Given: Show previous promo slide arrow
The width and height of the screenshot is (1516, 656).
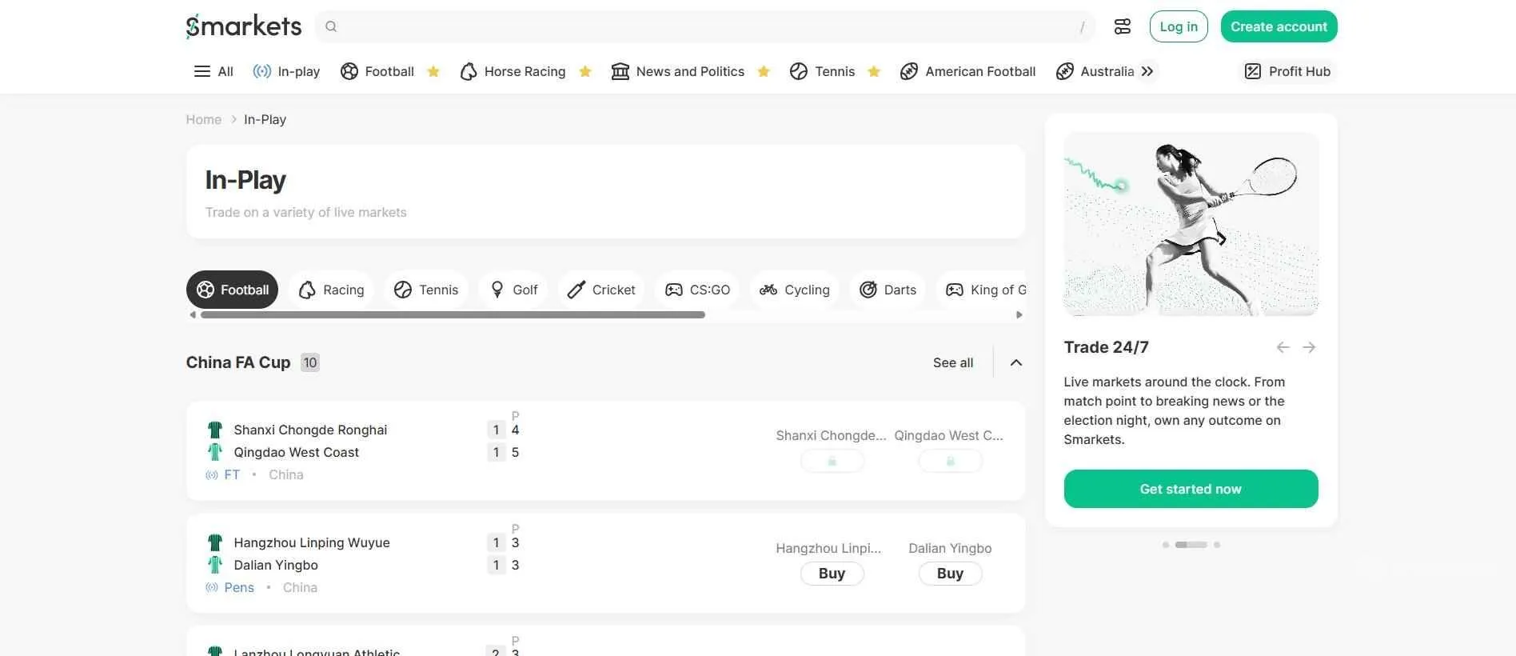Looking at the screenshot, I should [x=1283, y=347].
